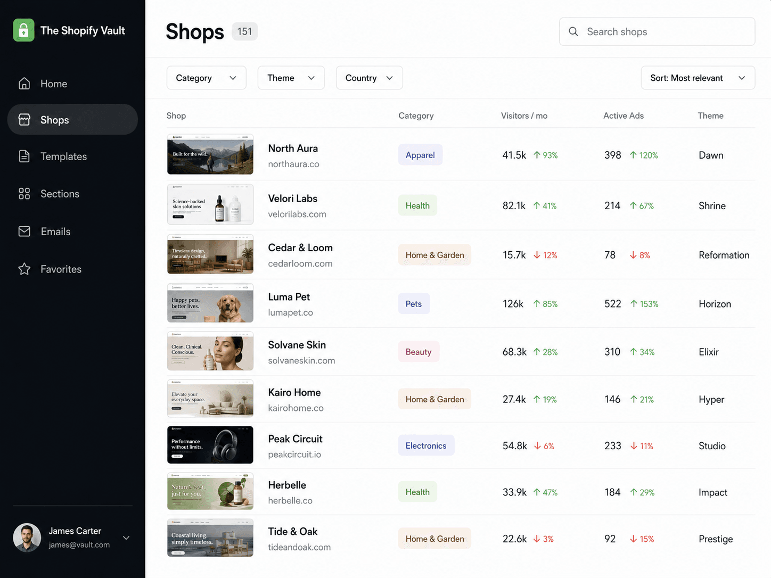Open the Herbelle shop thumbnail
Image resolution: width=771 pixels, height=578 pixels.
(x=210, y=491)
